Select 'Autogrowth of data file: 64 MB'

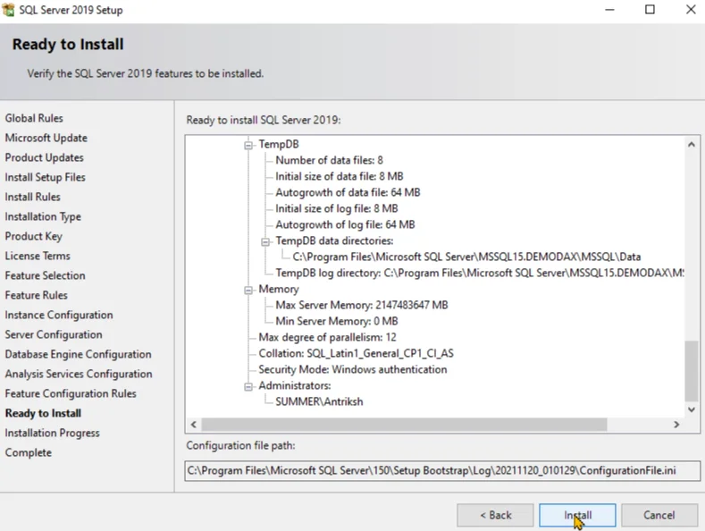point(348,192)
